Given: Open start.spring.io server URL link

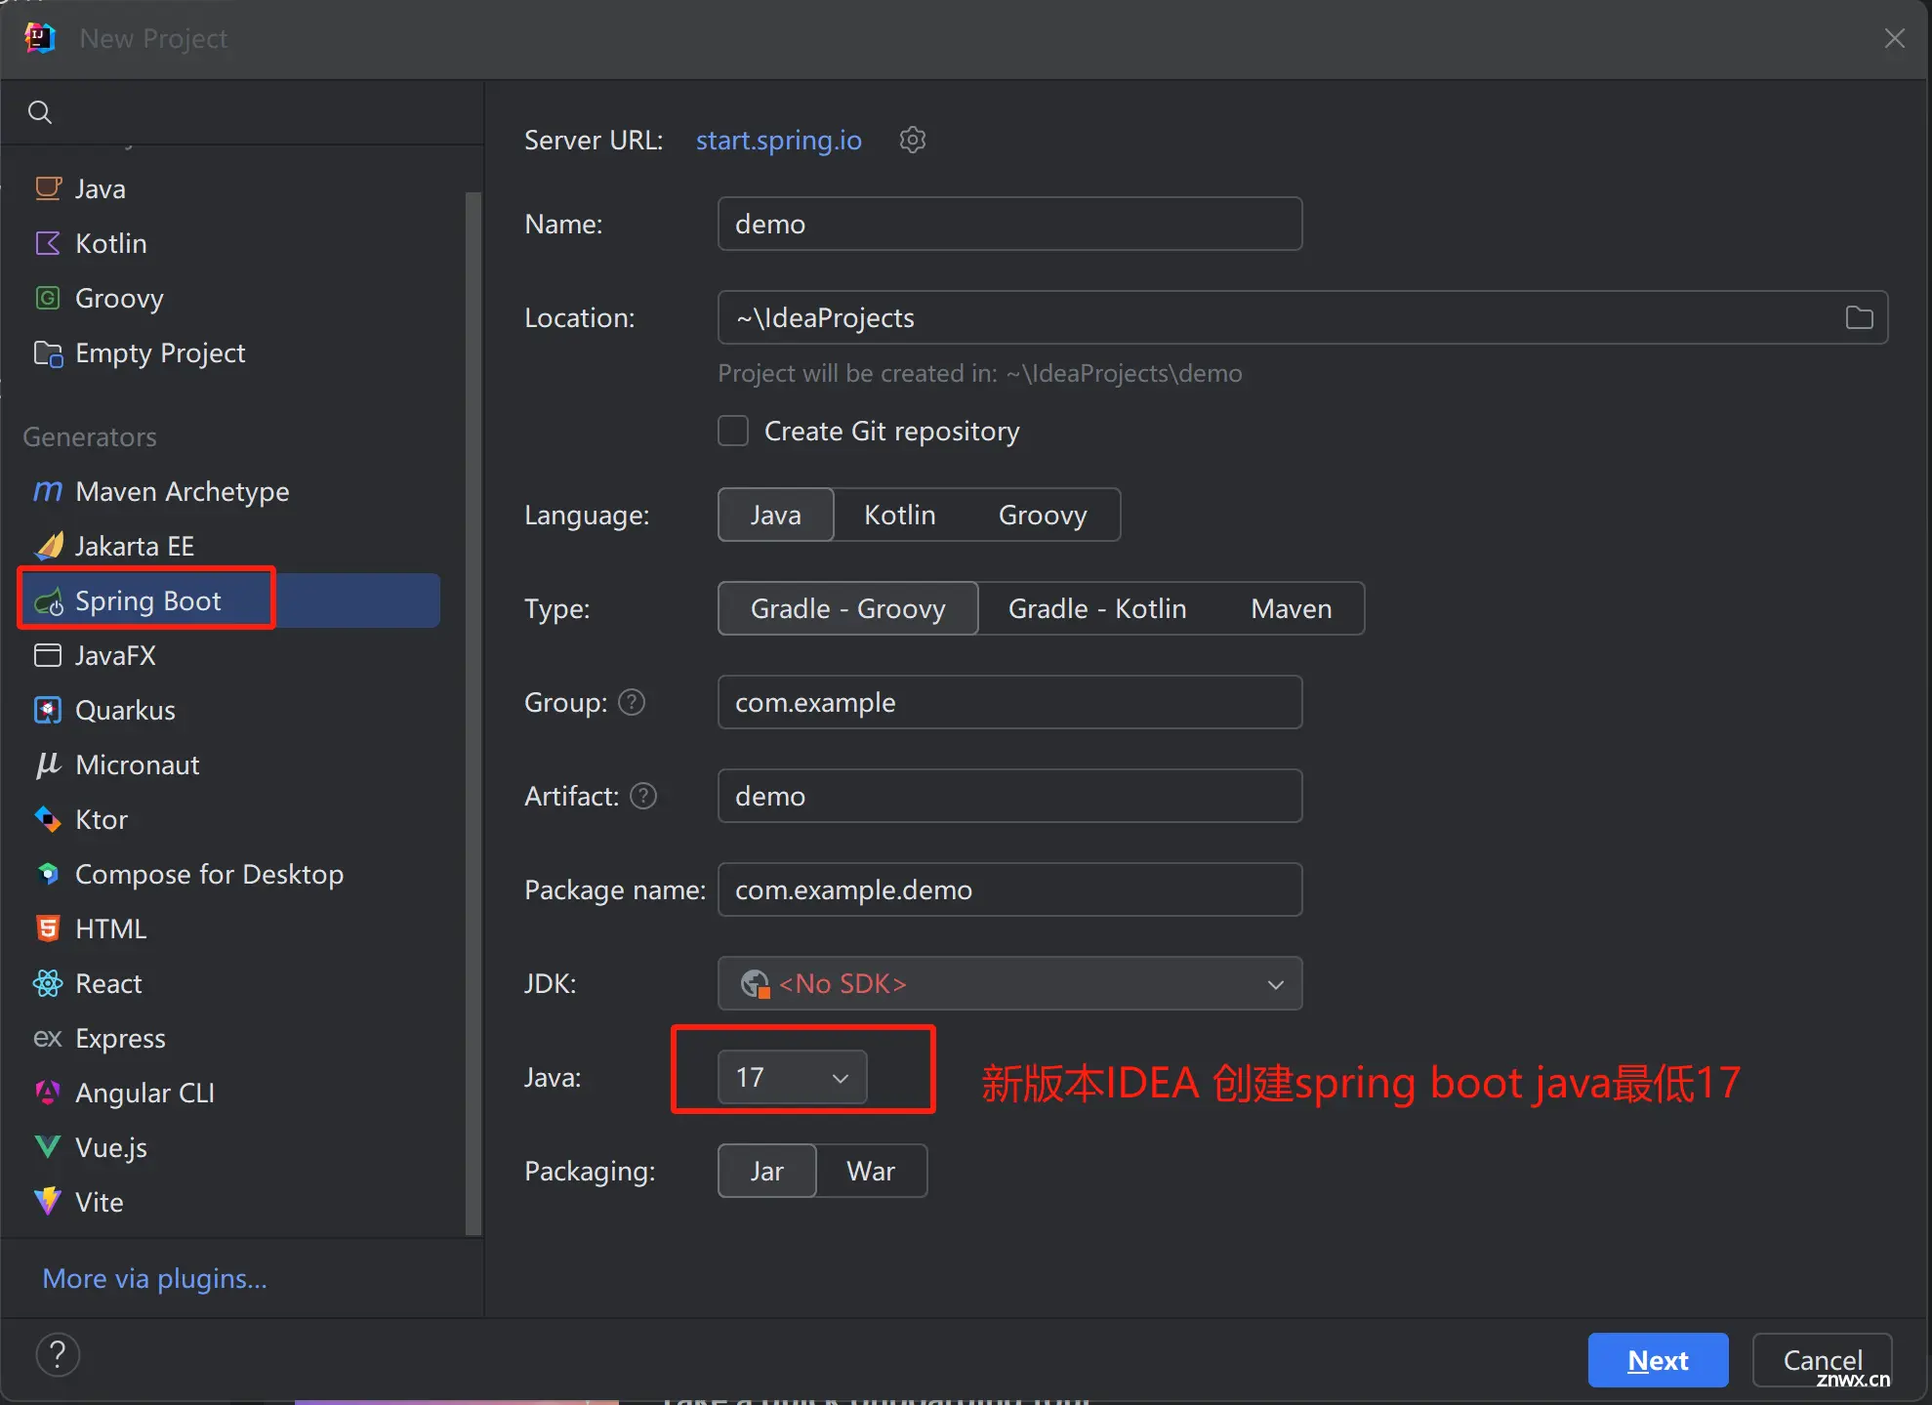Looking at the screenshot, I should pyautogui.click(x=779, y=140).
